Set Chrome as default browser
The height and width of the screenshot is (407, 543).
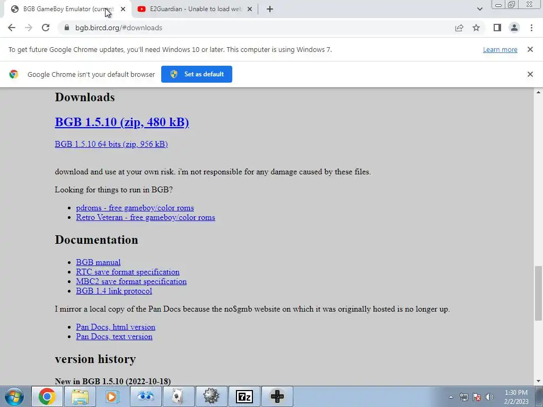click(x=197, y=74)
